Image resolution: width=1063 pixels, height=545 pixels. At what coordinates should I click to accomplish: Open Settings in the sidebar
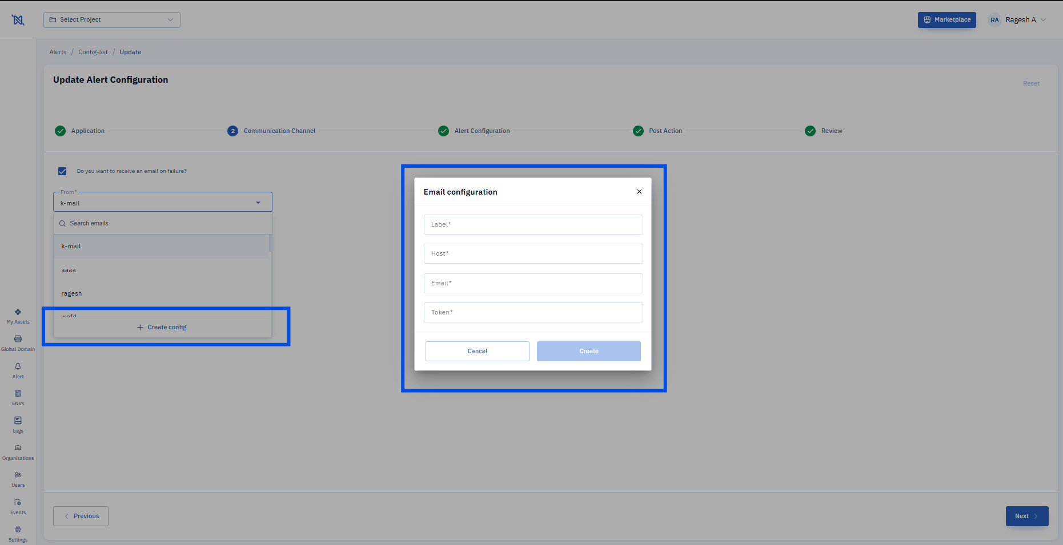pyautogui.click(x=18, y=534)
